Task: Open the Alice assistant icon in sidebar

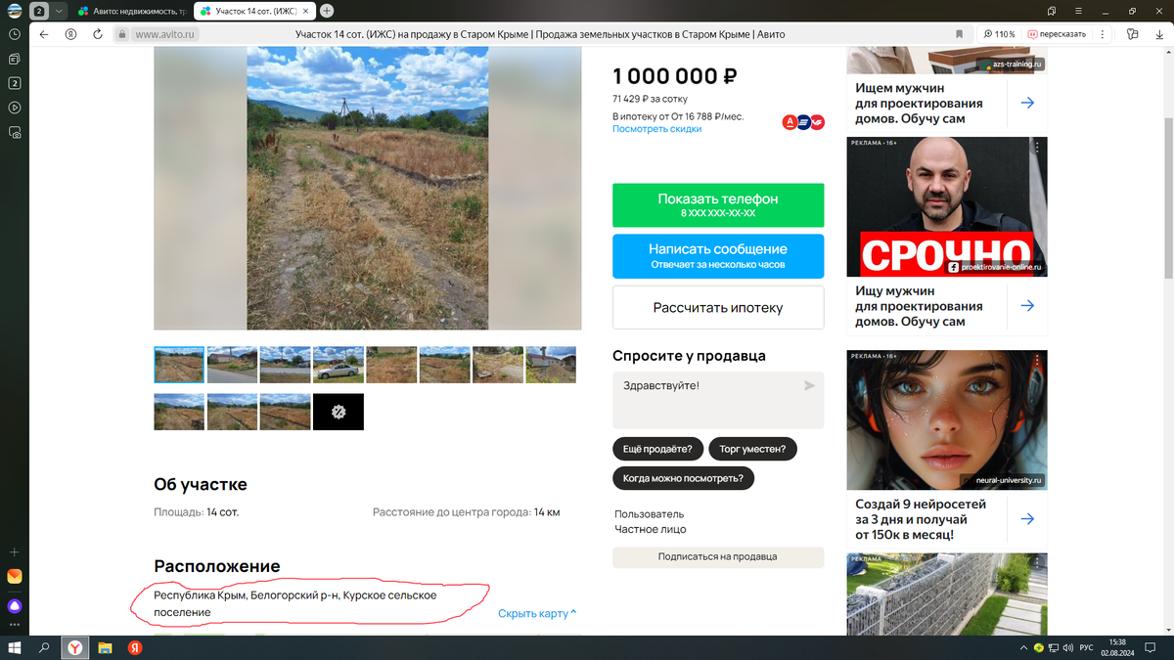Action: click(x=15, y=606)
